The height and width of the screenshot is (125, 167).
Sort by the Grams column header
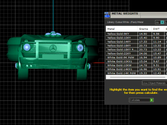click(x=145, y=29)
